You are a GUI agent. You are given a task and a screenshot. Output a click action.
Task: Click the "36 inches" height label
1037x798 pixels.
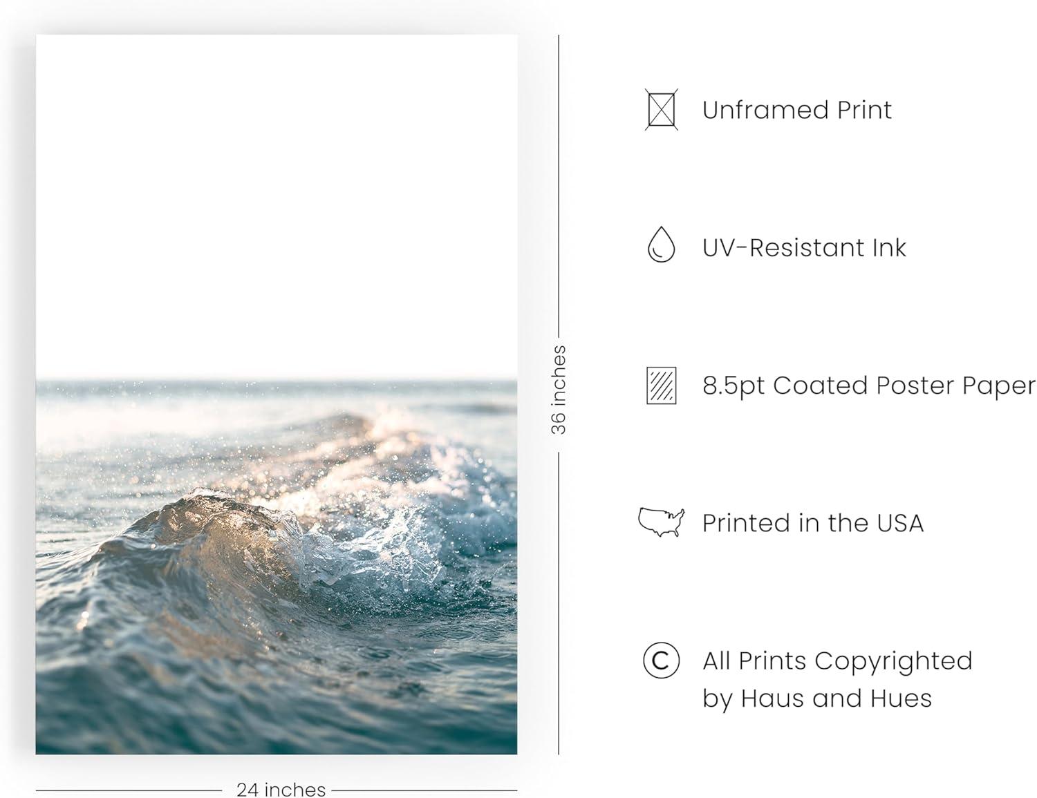(559, 390)
